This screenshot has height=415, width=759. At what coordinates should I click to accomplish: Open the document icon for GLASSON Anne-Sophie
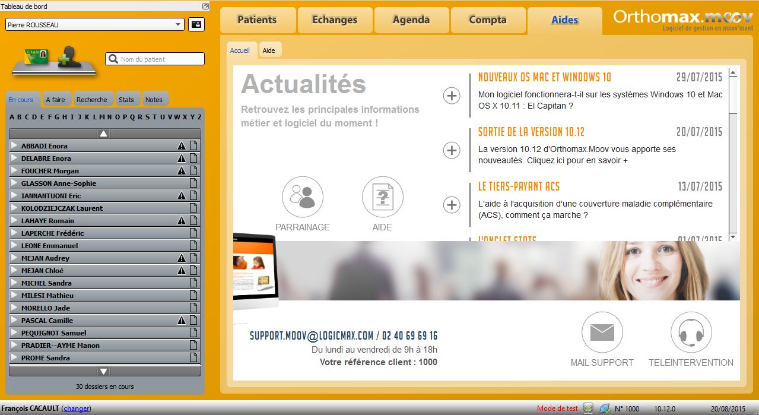pos(193,183)
